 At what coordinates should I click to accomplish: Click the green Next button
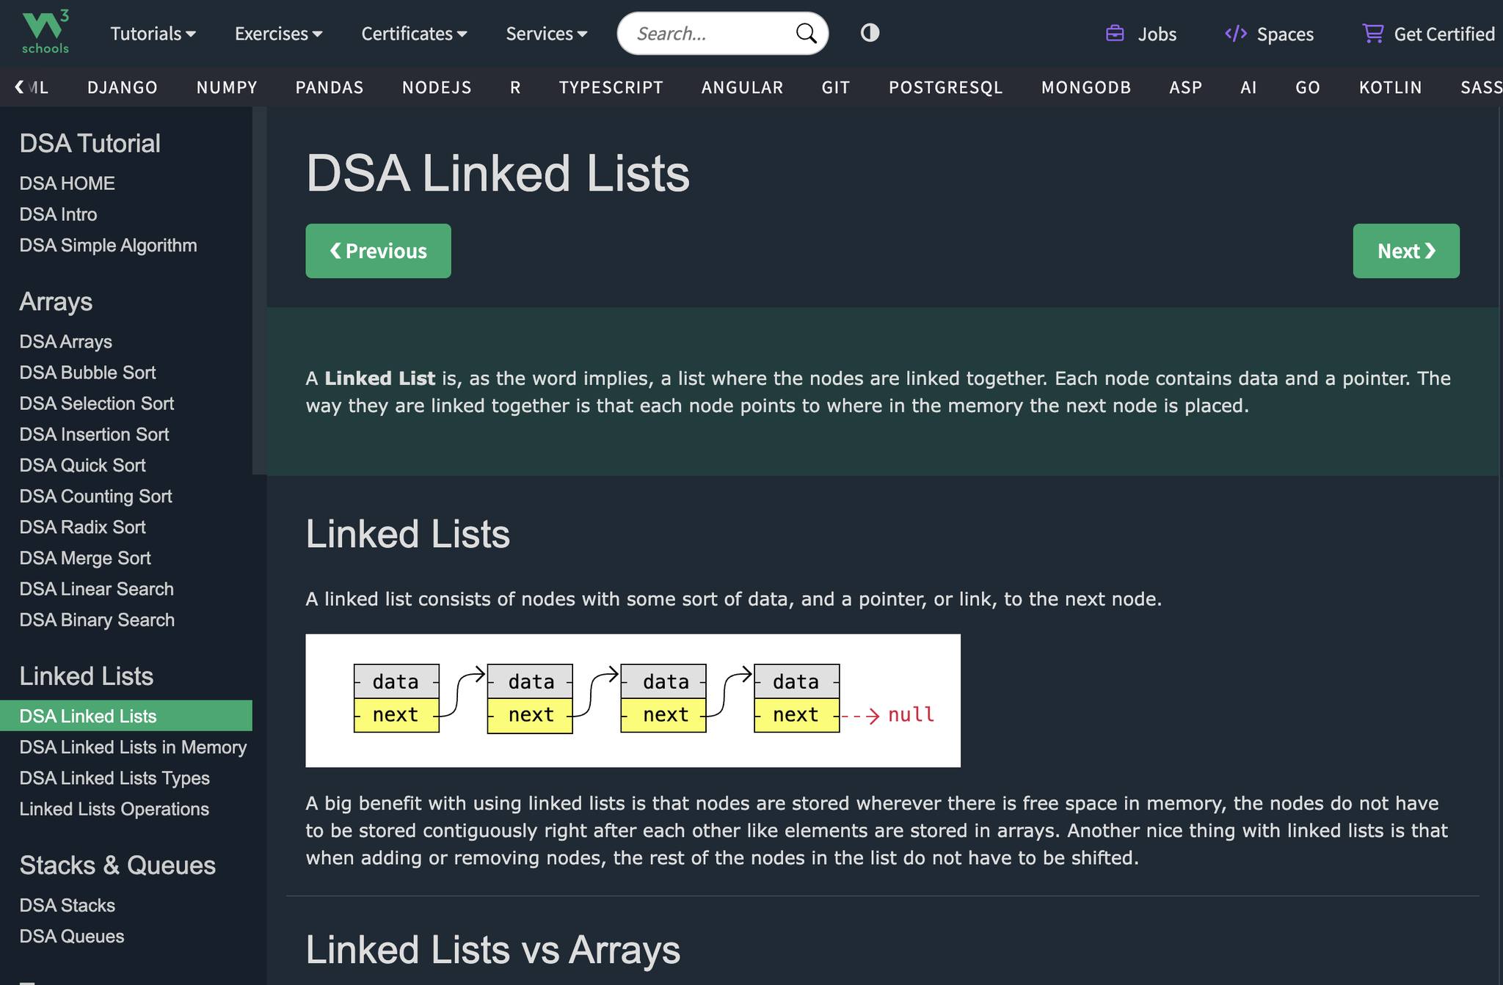pyautogui.click(x=1406, y=251)
